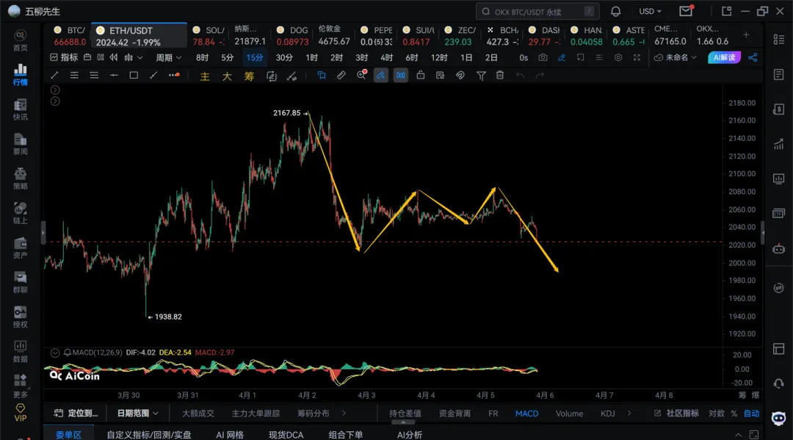Toggle the highlighted magnet snap icon
Screen dimensions: 793x440
pyautogui.click(x=401, y=76)
